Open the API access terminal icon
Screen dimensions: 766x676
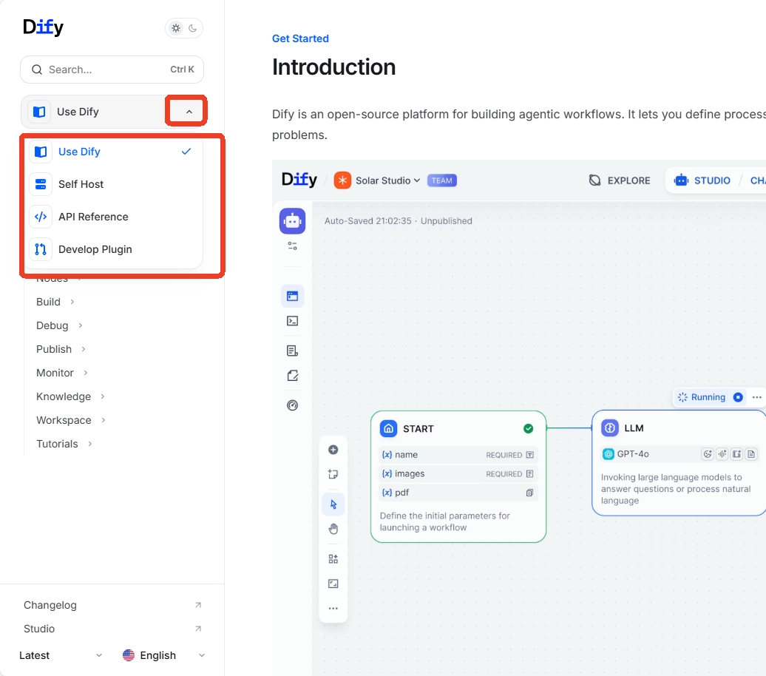(293, 321)
